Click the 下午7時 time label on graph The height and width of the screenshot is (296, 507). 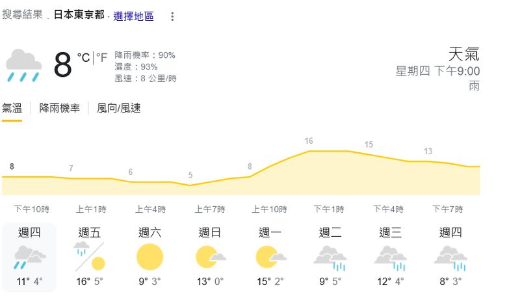448,209
